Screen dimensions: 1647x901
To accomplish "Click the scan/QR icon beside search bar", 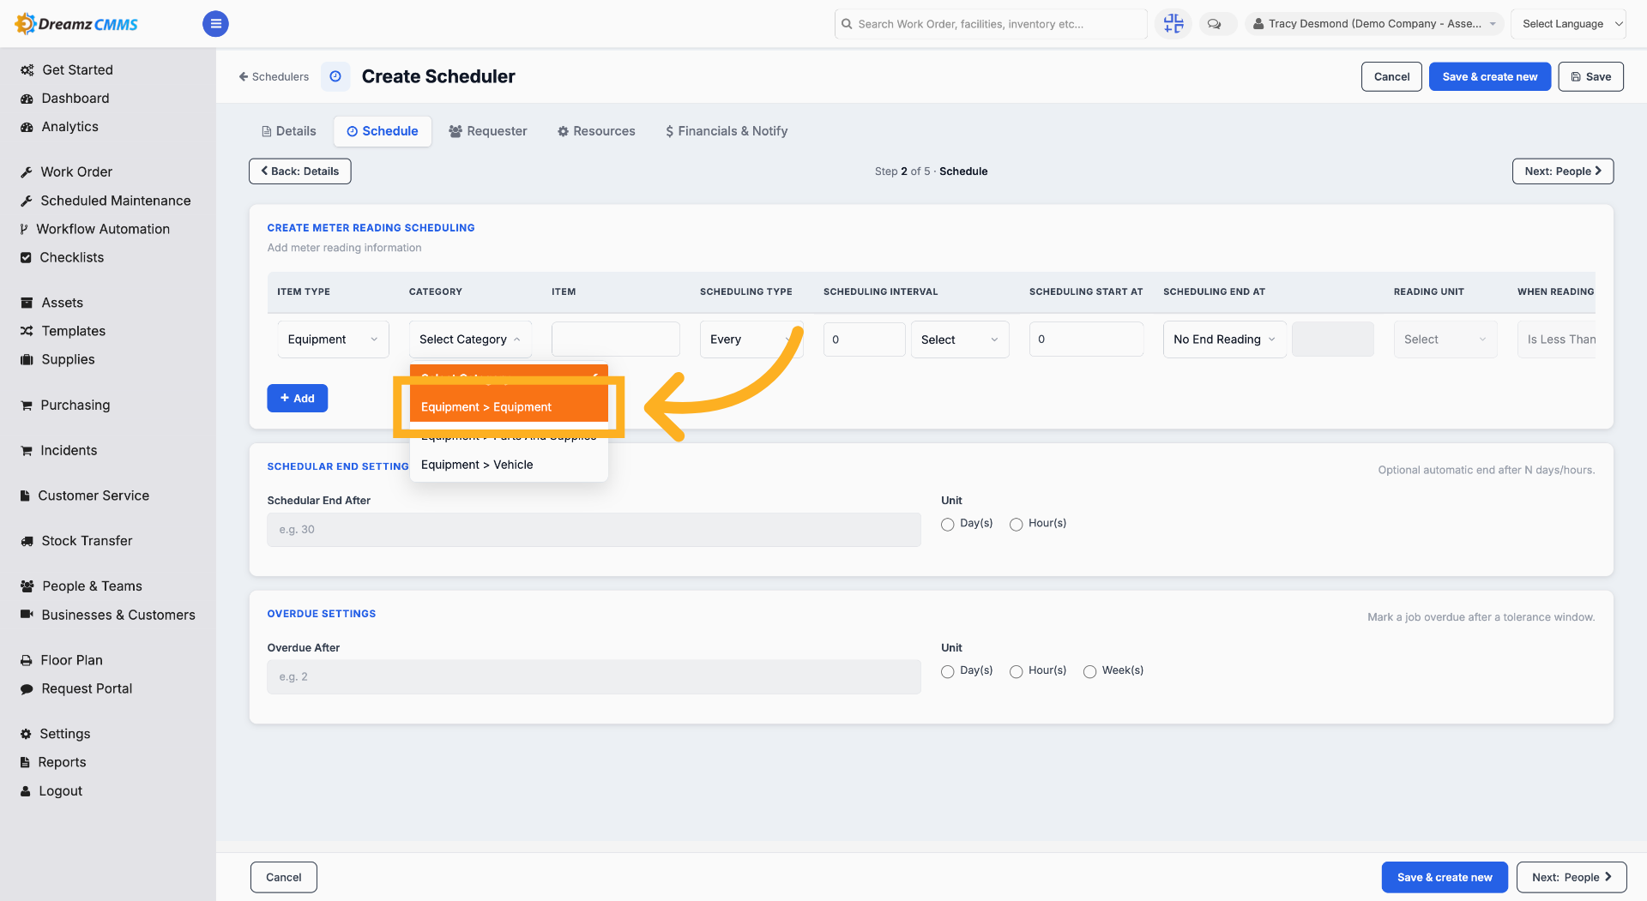I will pyautogui.click(x=1173, y=24).
